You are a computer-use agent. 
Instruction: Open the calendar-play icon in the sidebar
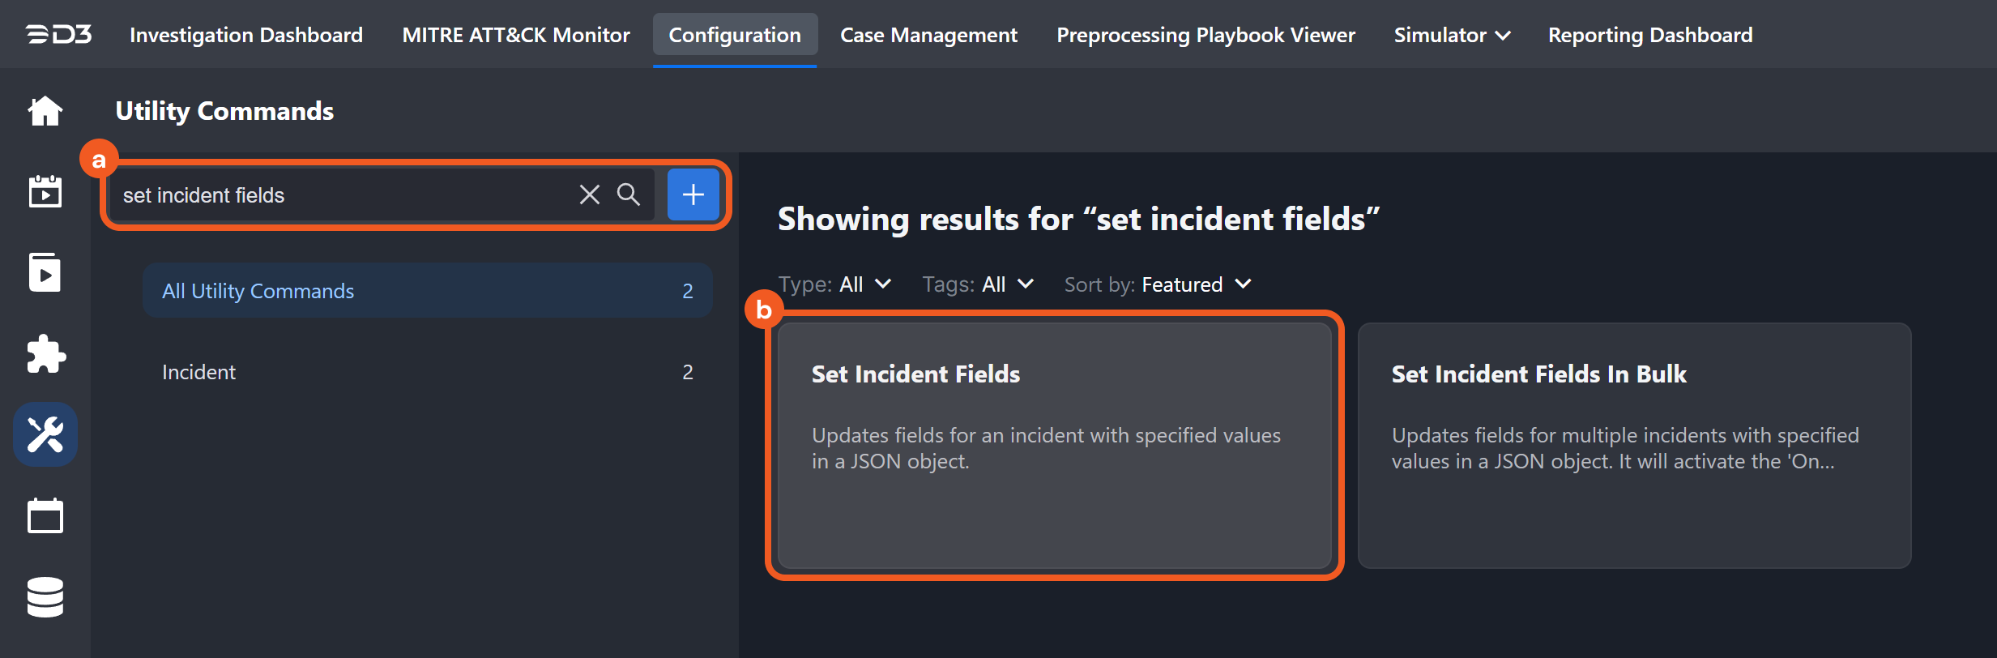click(45, 192)
